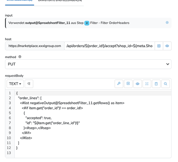This screenshot has width=178, height=162.
Task: Select line number 13 in the editor gutter
Action: tap(9, 153)
